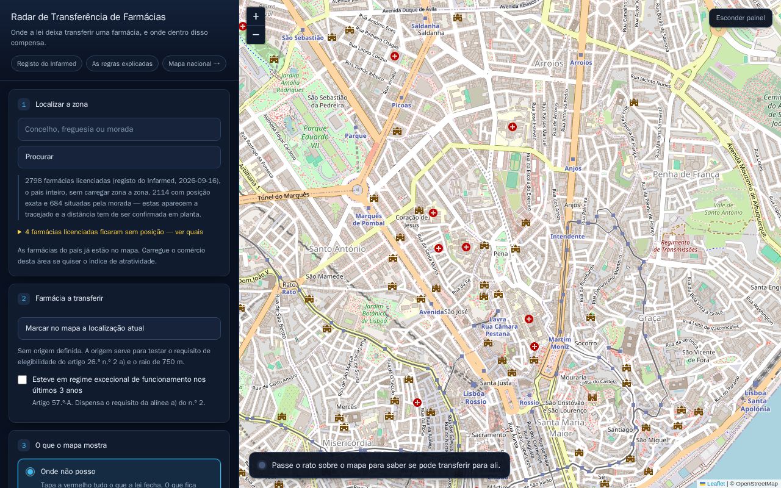The image size is (781, 488).
Task: Click the pharmacy cross atop Rua da Rosa
Action: [417, 403]
